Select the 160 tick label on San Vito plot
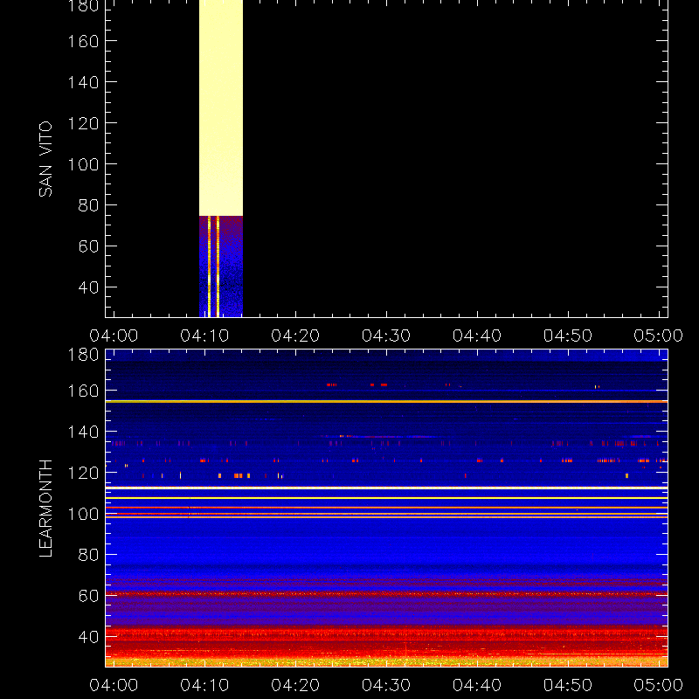 tap(83, 41)
